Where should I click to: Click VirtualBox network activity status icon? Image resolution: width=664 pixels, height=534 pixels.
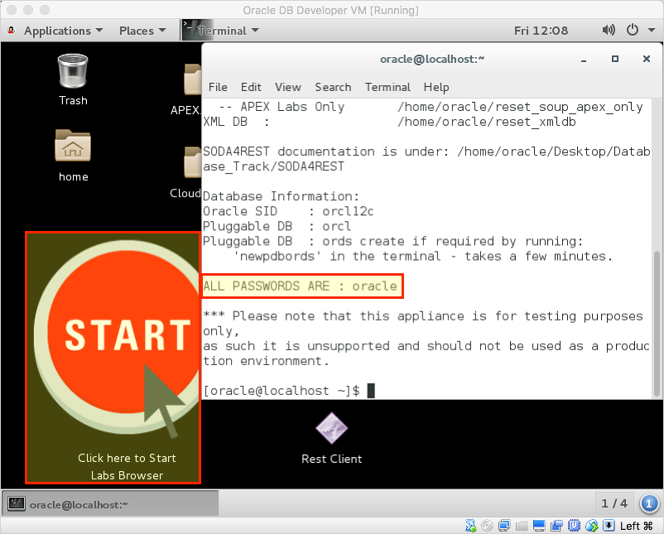[470, 526]
